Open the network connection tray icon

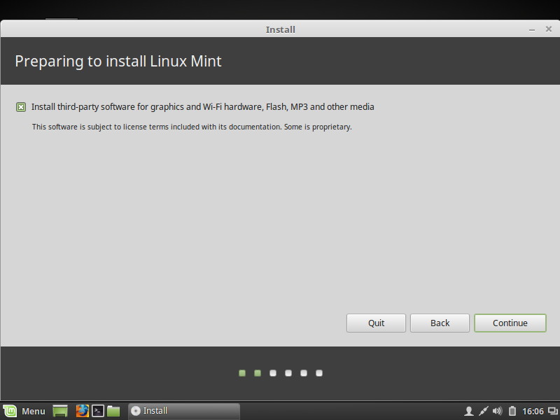click(x=483, y=412)
